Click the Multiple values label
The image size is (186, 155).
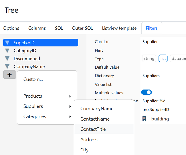point(109,93)
